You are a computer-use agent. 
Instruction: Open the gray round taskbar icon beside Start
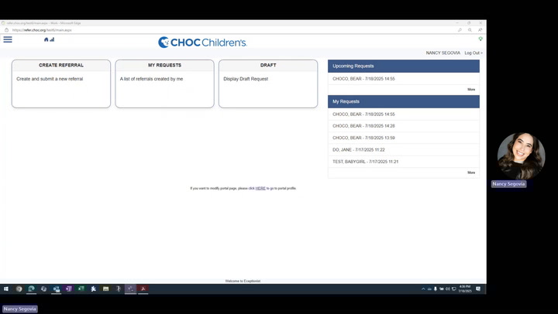[x=19, y=288]
